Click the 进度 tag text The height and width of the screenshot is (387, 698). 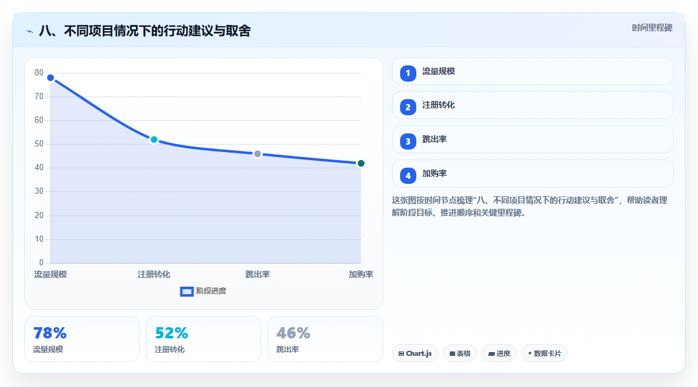pos(504,353)
